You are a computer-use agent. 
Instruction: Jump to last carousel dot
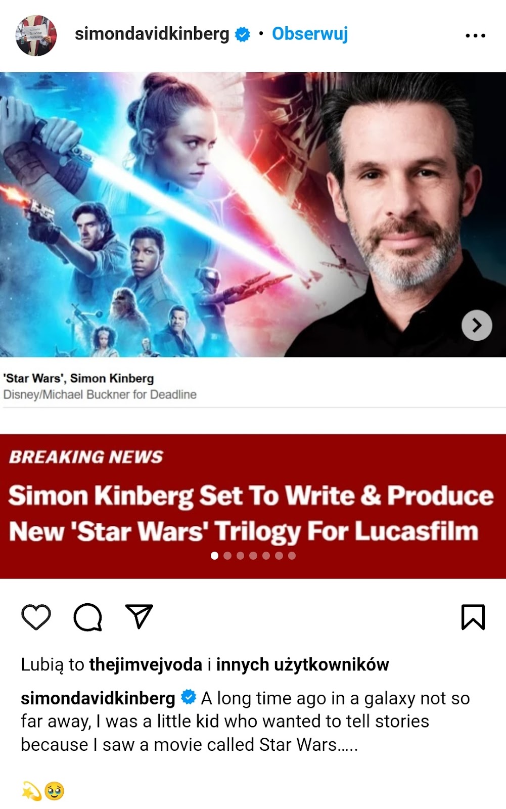coord(292,556)
